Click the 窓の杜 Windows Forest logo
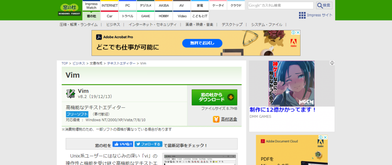 pos(70,10)
